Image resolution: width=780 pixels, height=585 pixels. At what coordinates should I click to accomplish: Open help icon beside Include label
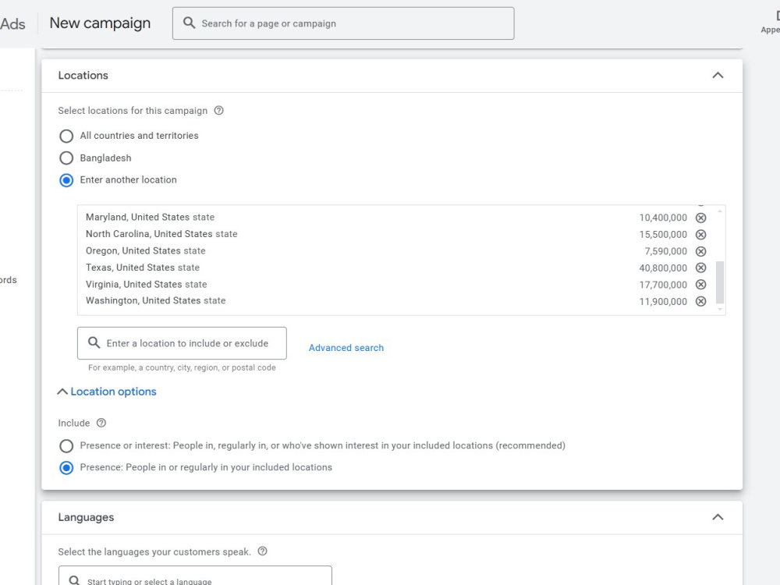pos(101,423)
